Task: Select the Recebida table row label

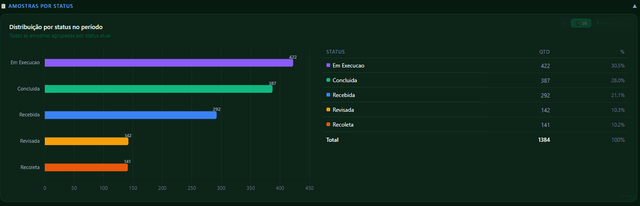Action: coord(344,95)
